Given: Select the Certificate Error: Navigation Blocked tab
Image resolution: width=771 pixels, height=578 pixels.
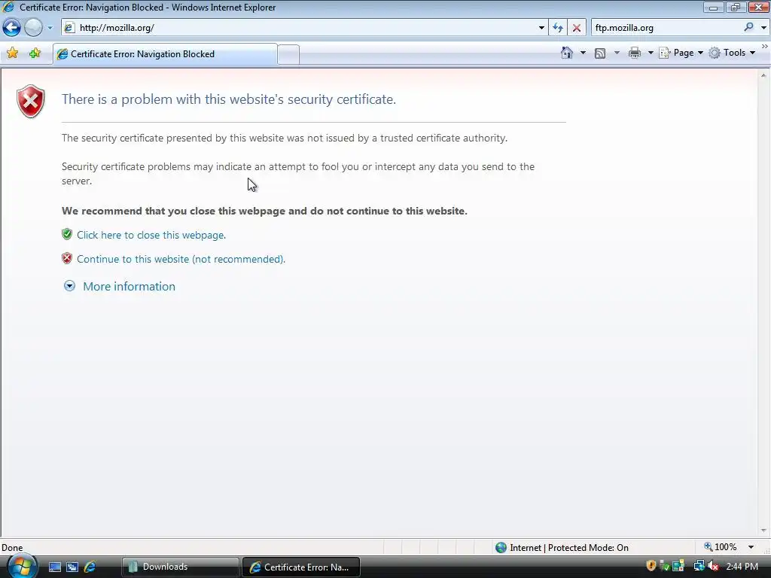Looking at the screenshot, I should [165, 54].
